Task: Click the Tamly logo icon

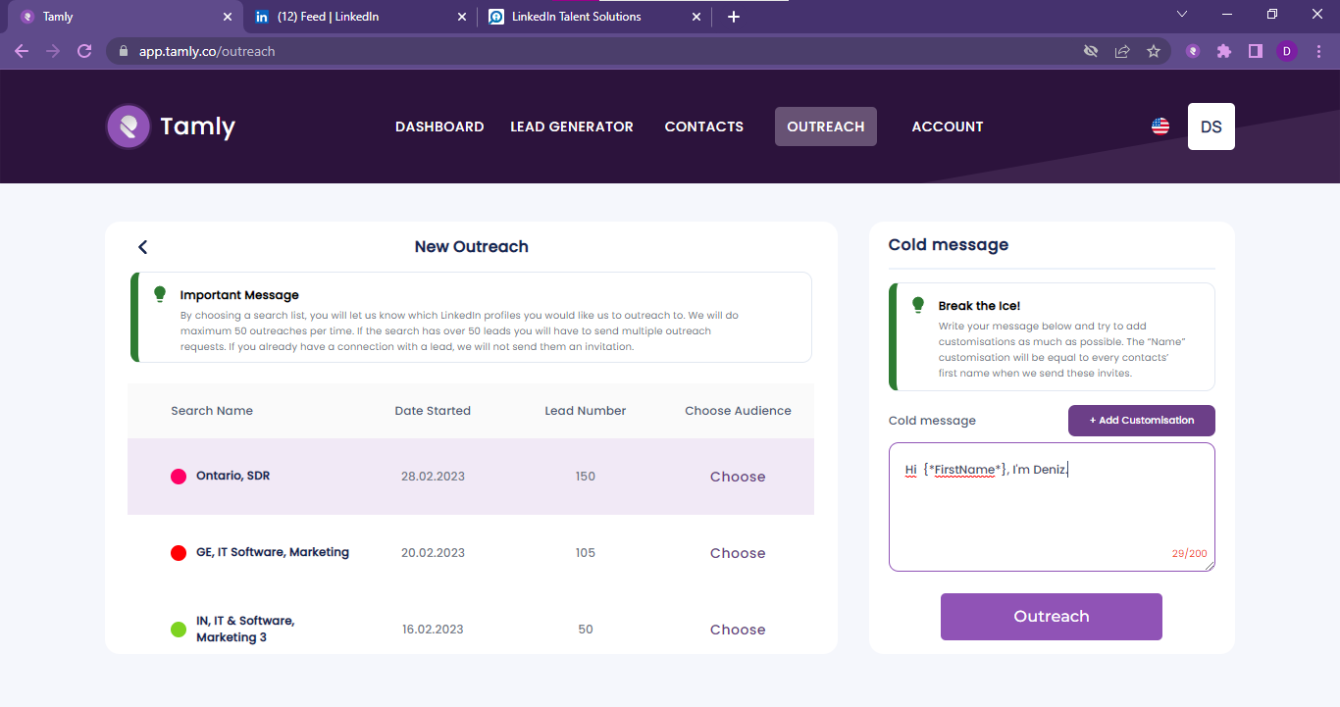Action: 129,126
